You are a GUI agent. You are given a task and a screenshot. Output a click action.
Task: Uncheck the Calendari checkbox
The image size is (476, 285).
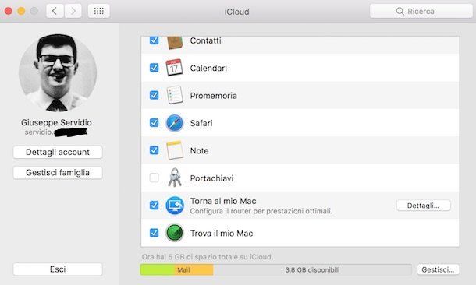[155, 68]
